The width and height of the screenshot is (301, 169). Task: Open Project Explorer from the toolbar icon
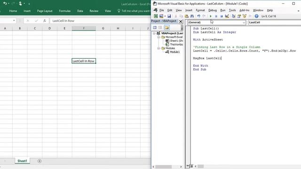pyautogui.click(x=233, y=16)
